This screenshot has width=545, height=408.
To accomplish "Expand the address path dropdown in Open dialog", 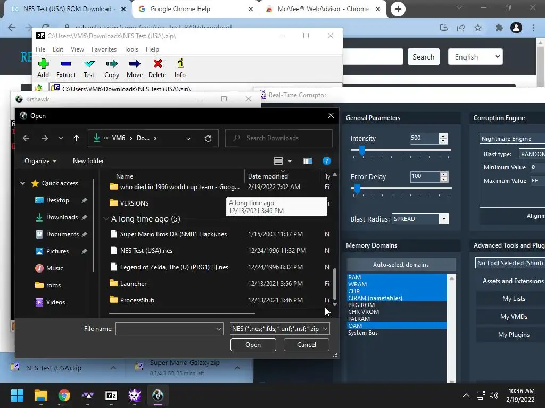I will pos(188,139).
